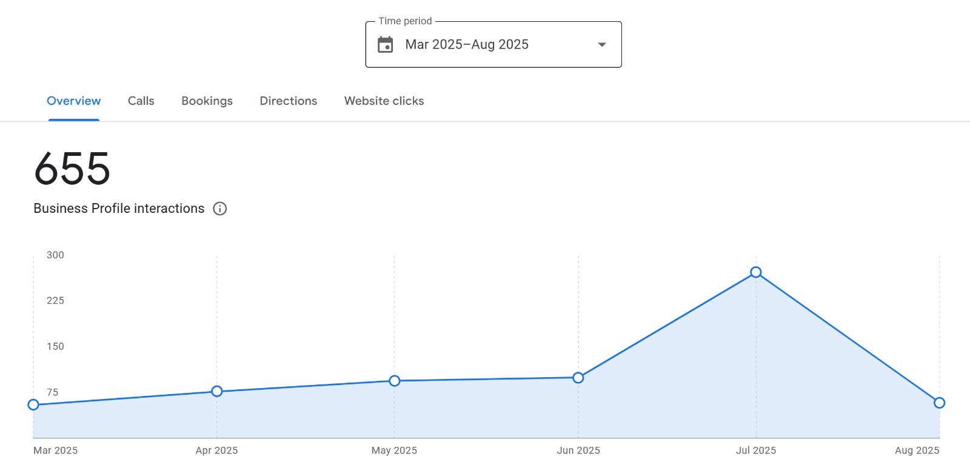Click the Jun 2025 x-axis label
Viewport: 970px width, 476px height.
578,451
